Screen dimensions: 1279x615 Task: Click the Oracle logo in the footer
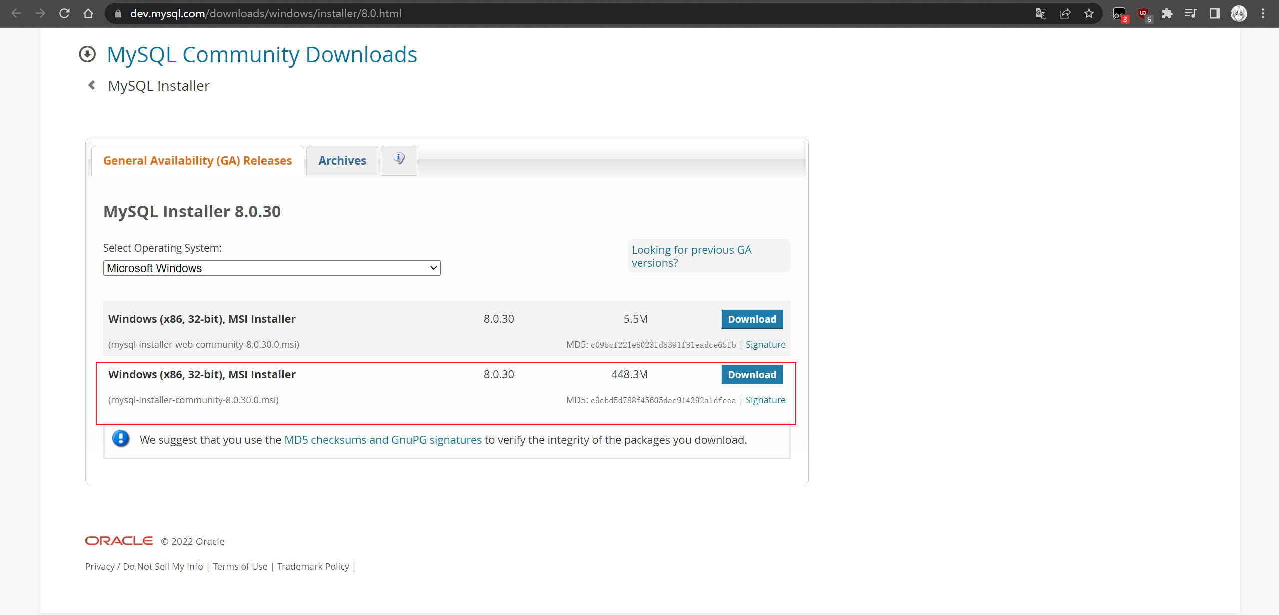pos(119,541)
